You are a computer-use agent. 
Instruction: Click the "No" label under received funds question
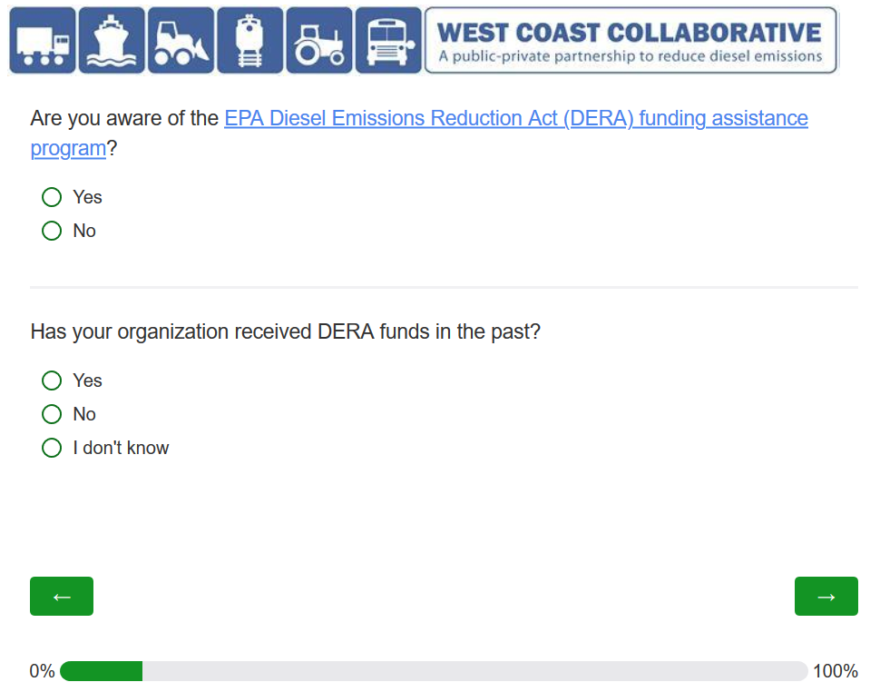coord(84,414)
